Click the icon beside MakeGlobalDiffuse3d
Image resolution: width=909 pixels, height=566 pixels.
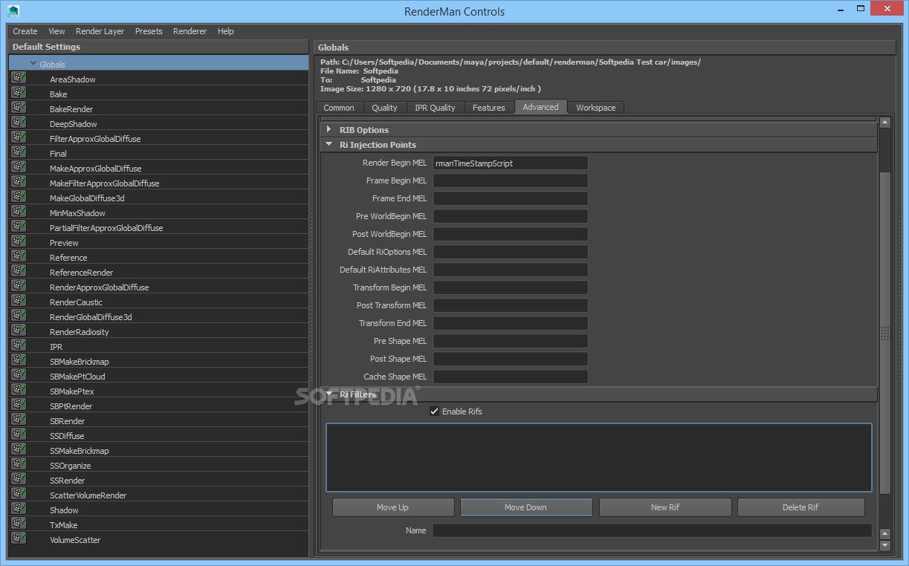[x=19, y=197]
